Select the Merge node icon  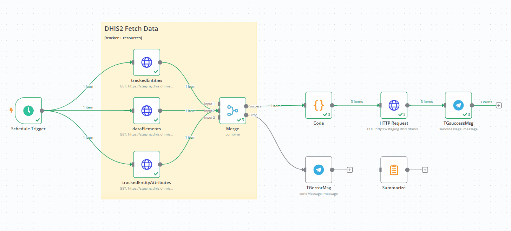(x=232, y=110)
